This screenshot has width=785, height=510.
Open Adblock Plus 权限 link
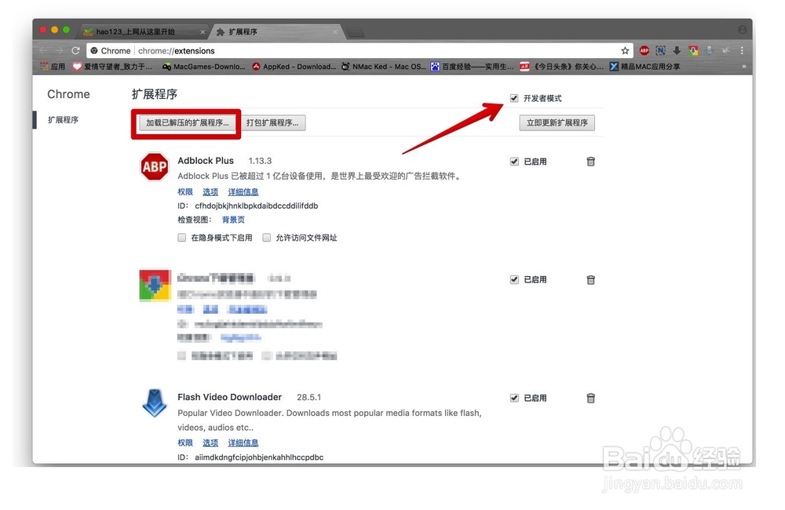pyautogui.click(x=185, y=191)
